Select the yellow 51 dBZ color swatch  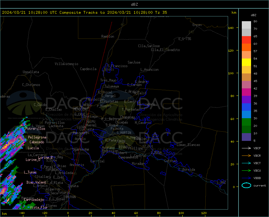click(246, 62)
